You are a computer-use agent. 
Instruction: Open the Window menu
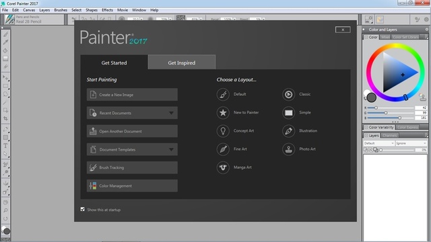pyautogui.click(x=139, y=10)
